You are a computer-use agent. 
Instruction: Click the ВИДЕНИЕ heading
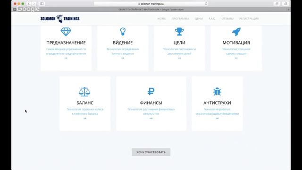point(123,42)
